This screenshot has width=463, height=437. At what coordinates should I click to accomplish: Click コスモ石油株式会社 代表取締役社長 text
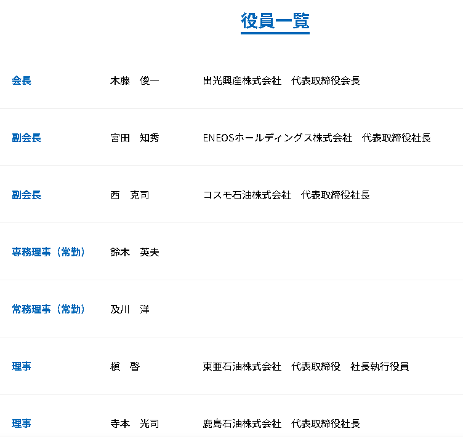[286, 195]
